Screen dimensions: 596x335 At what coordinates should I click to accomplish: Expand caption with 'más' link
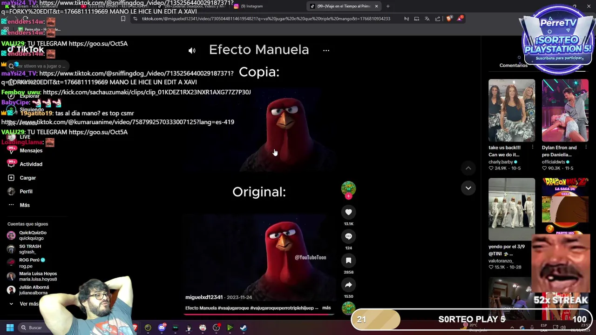tap(326, 308)
